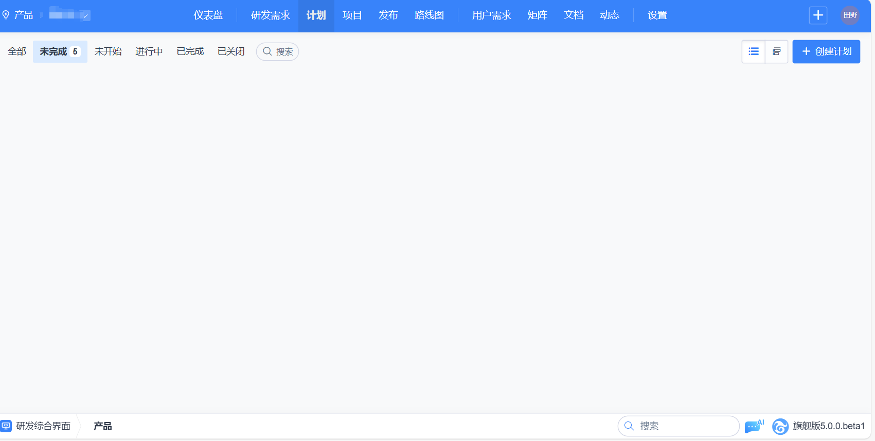The image size is (875, 441).
Task: Click the 研发综合界面 monitor icon
Action: [x=6, y=426]
